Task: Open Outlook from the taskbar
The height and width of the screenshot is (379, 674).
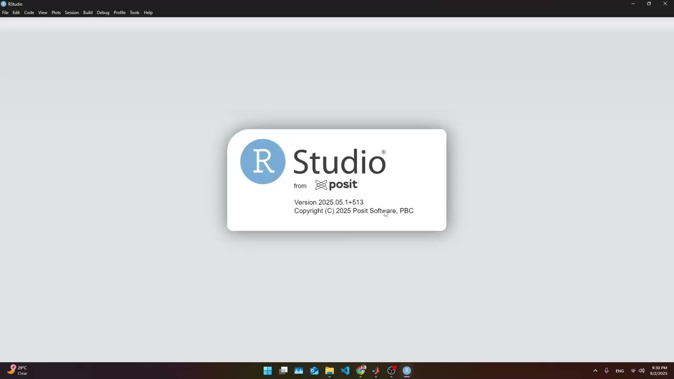Action: (314, 371)
